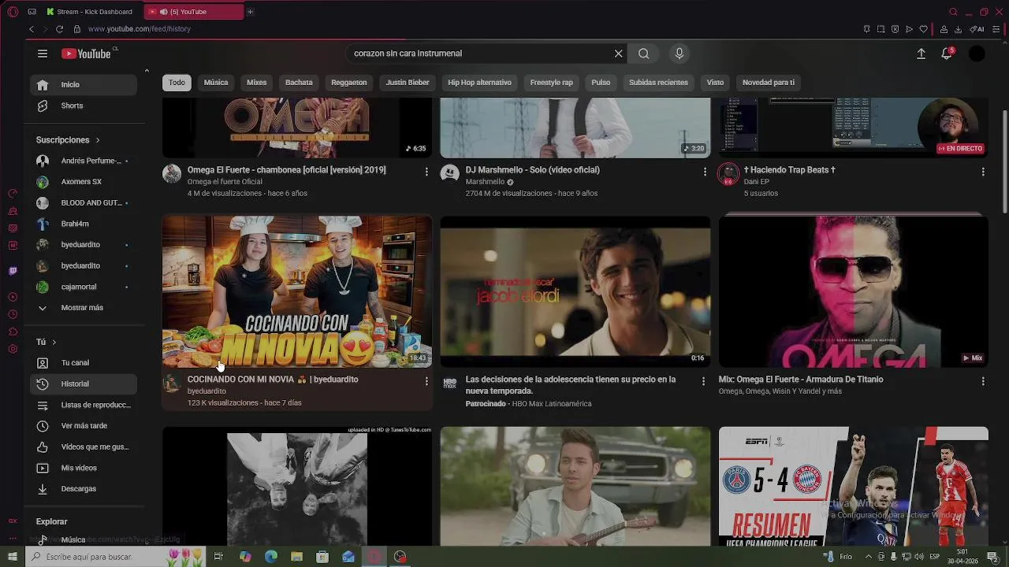Mute the YouTube tab audio icon
Screen dimensions: 1009x567
[x=163, y=12]
